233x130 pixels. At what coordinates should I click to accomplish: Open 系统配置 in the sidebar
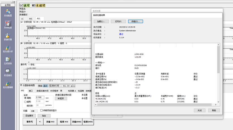coord(8,13)
